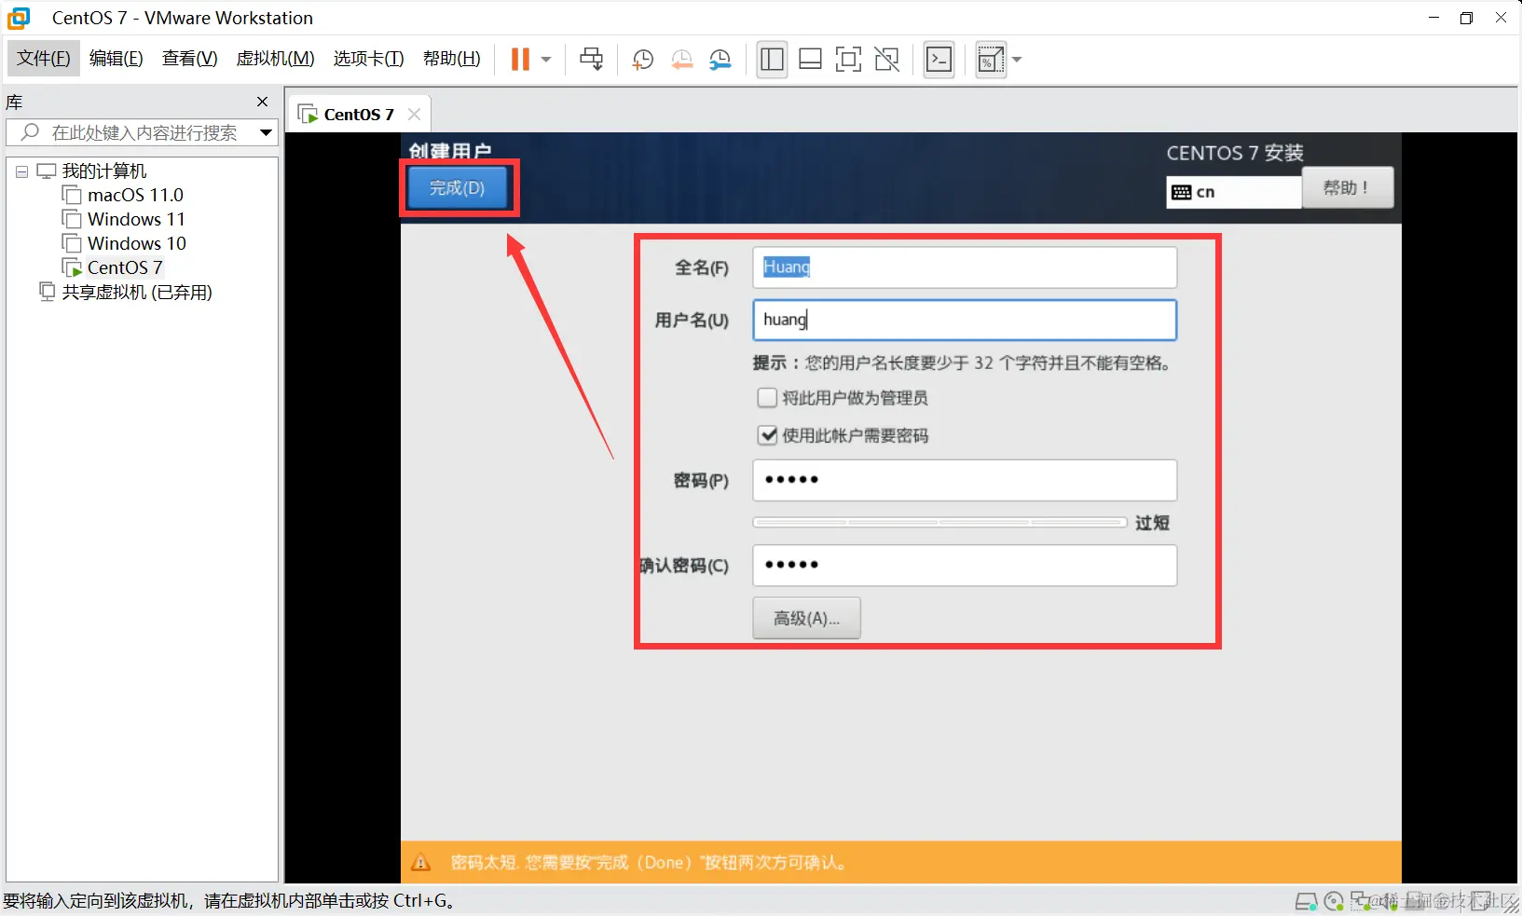Uncheck 使用此帐户需要密码 checkbox
Screen dimensions: 1522x916
click(767, 435)
